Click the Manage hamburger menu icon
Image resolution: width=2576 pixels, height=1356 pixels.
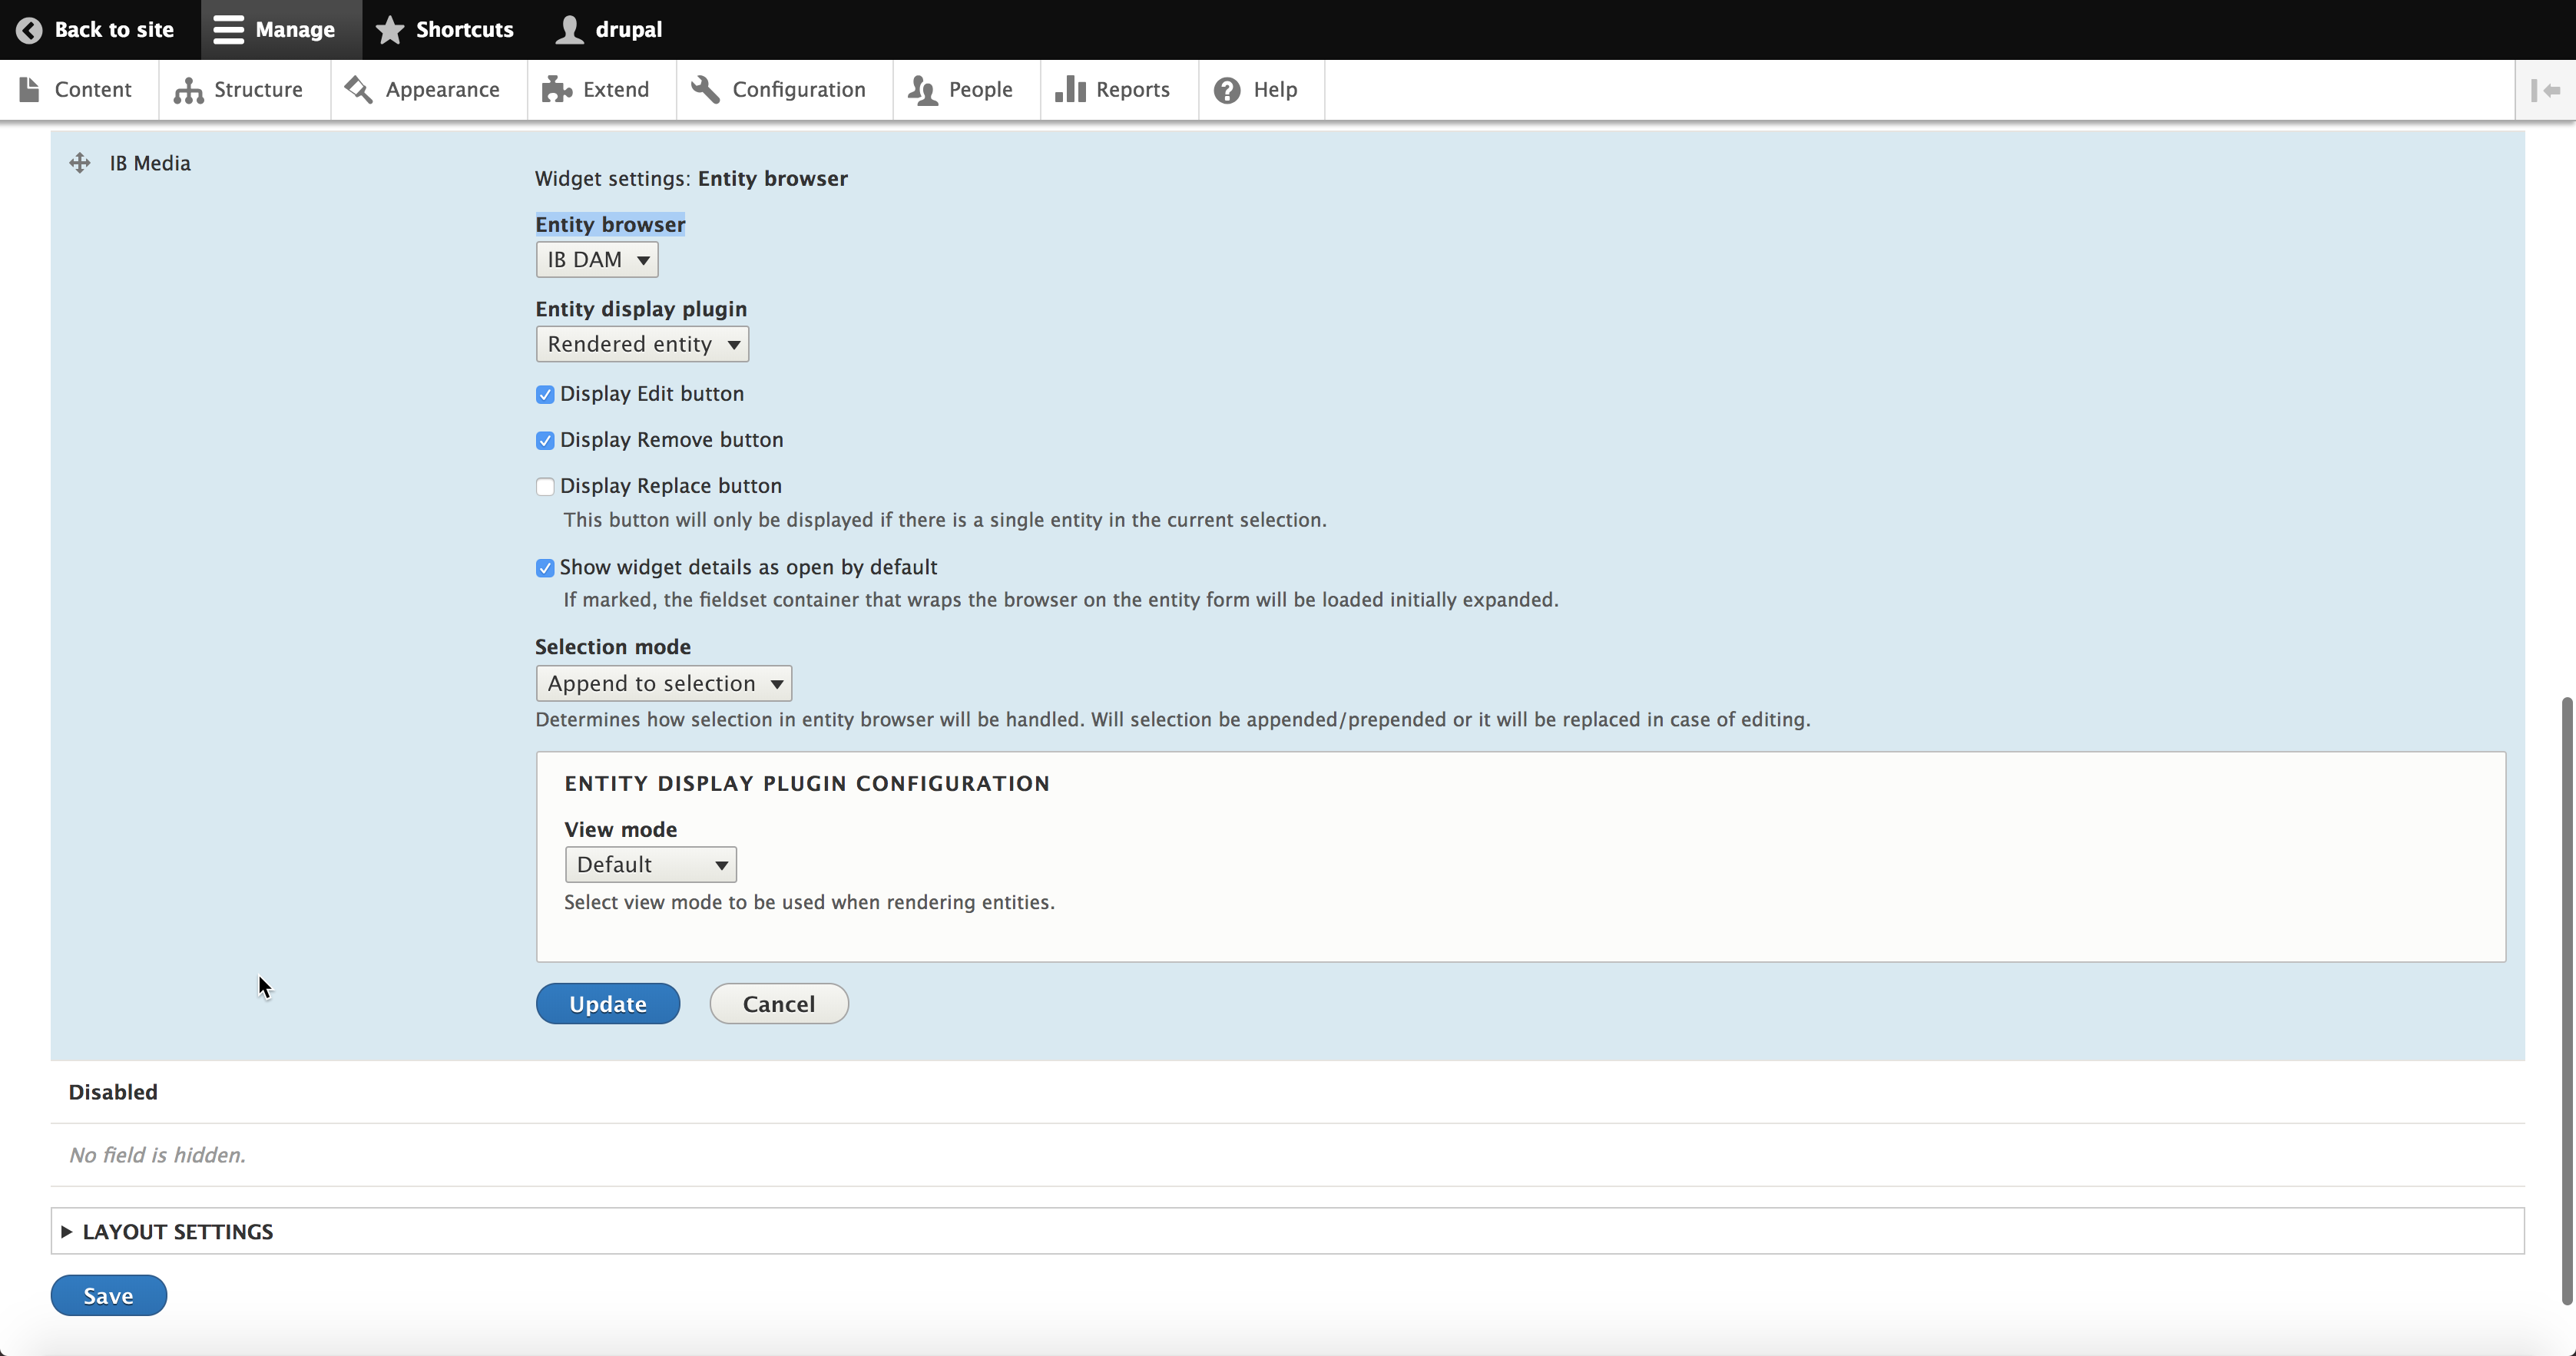228,30
